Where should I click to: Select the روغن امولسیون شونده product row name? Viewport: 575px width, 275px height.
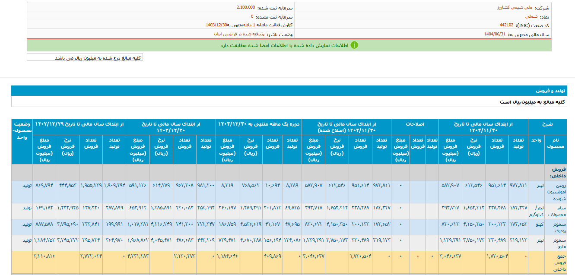[556, 191]
